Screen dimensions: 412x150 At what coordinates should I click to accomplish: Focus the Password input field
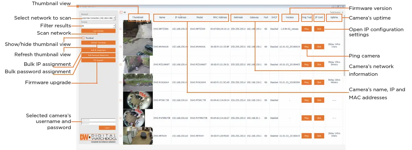[98, 123]
